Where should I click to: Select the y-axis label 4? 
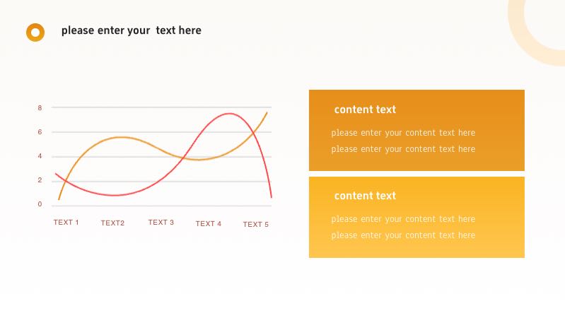(40, 156)
